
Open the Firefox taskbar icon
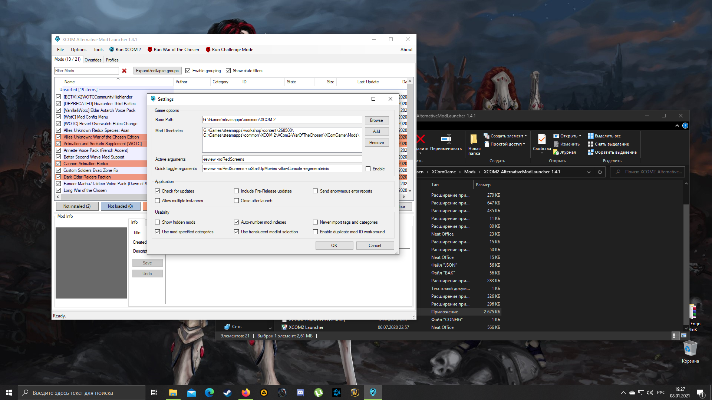[245, 393]
